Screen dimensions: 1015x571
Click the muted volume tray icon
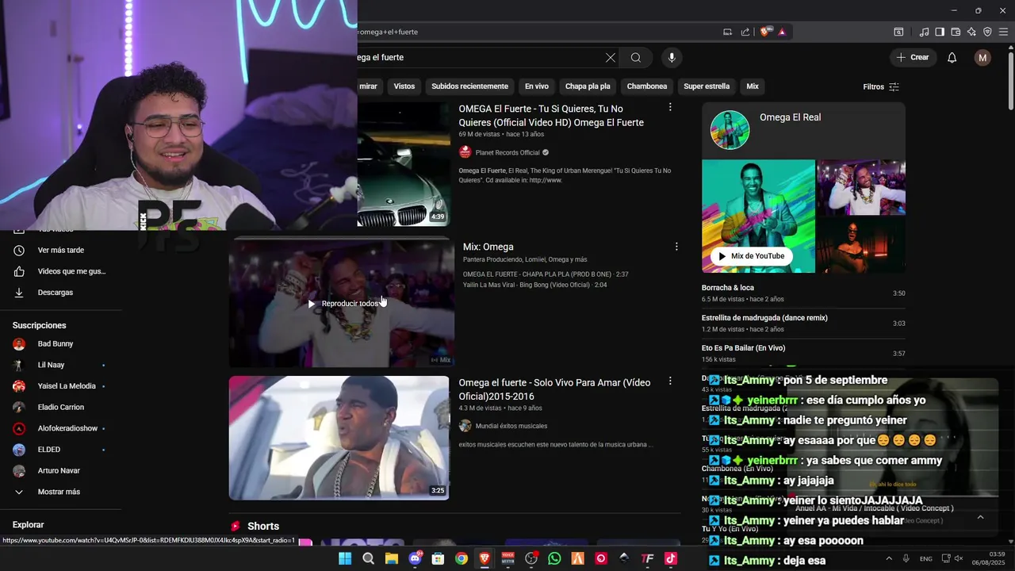pyautogui.click(x=959, y=558)
